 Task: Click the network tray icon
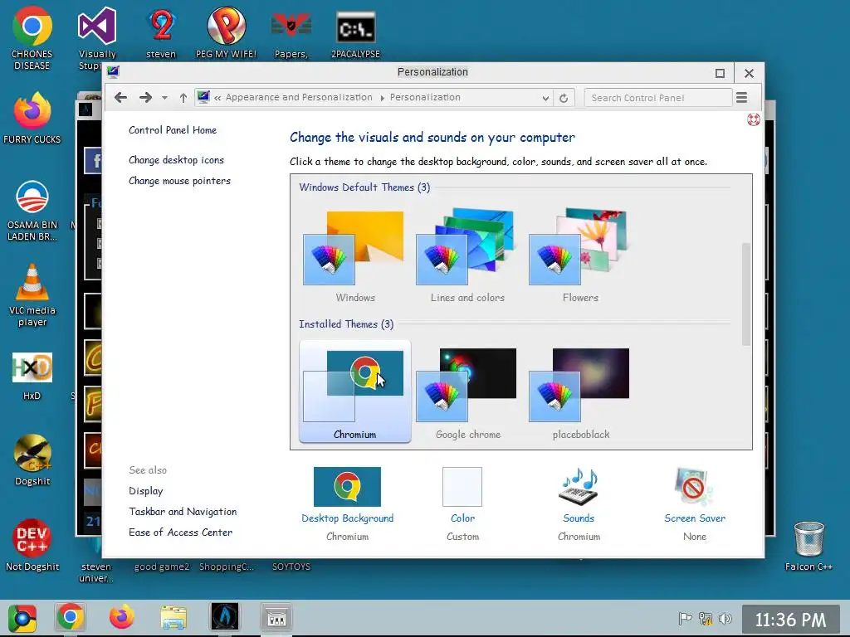(706, 618)
